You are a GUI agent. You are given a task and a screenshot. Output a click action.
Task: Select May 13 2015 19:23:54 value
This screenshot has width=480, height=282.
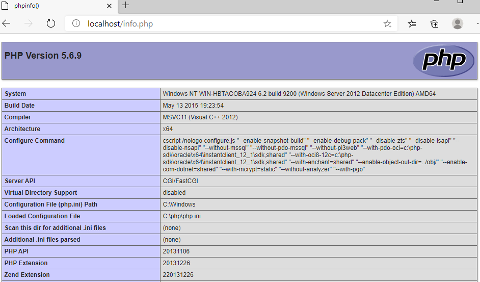click(x=193, y=106)
